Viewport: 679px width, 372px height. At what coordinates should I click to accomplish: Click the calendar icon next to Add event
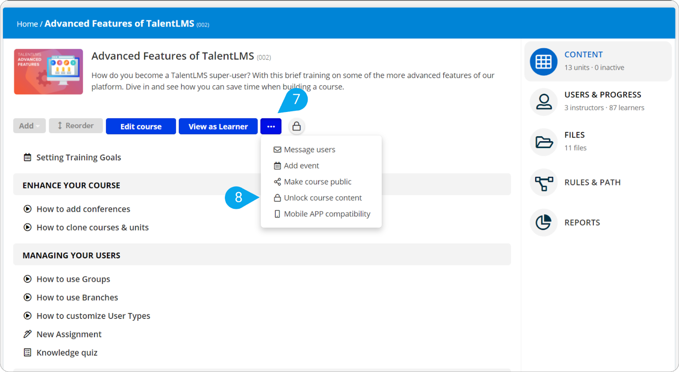click(277, 166)
